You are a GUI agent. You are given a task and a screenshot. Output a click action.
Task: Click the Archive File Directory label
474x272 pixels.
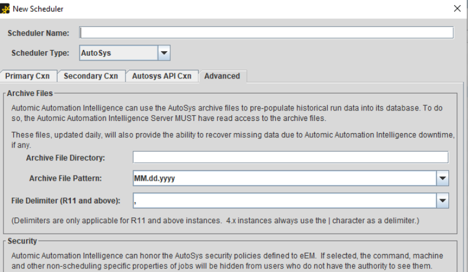(x=69, y=157)
